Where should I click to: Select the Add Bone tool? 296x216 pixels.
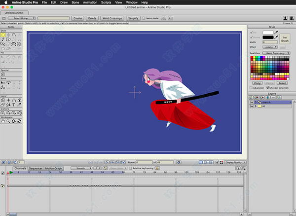click(3, 87)
